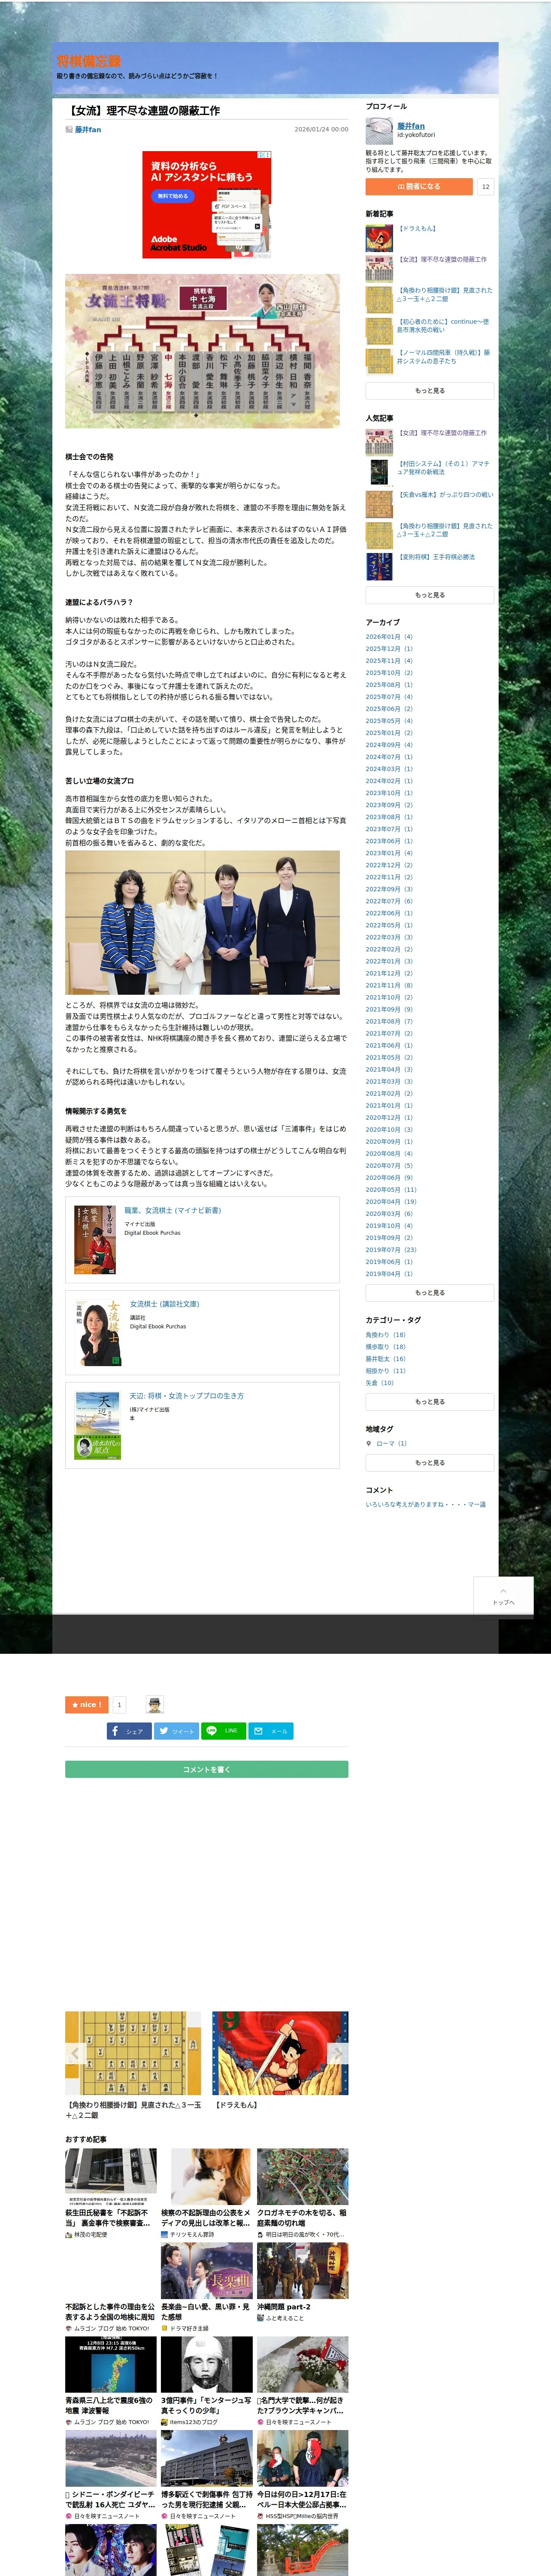The width and height of the screenshot is (551, 2576).
Task: Click the location pin beside ローマ
Action: click(x=368, y=1443)
